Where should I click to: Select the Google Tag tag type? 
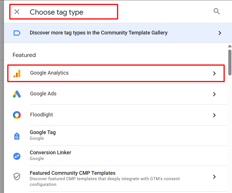point(43,133)
